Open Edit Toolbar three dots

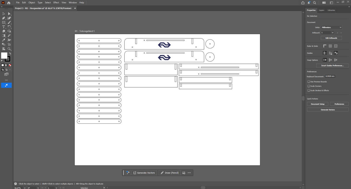tap(7, 80)
